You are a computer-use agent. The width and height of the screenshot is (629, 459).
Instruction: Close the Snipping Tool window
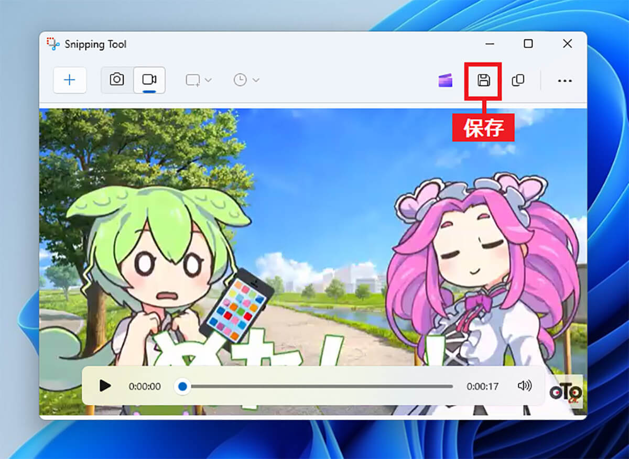[567, 44]
